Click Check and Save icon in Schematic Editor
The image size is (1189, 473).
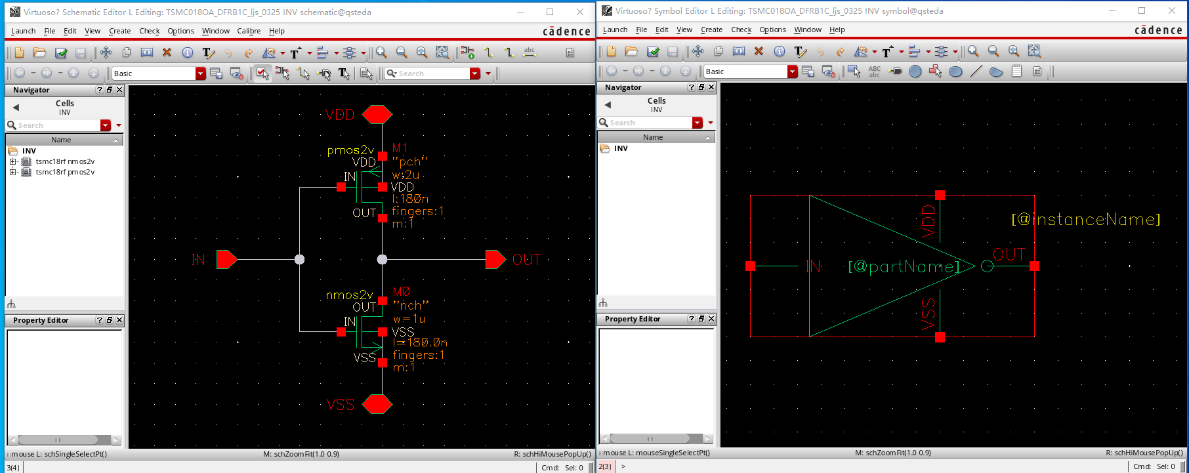point(61,52)
